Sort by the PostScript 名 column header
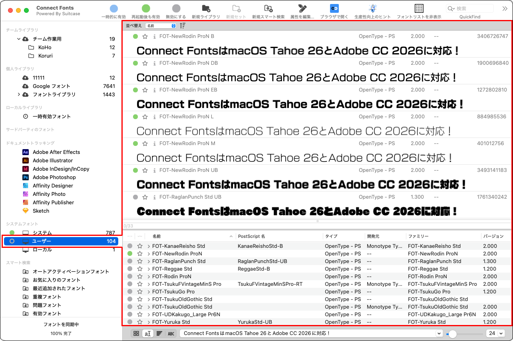Screen dimensions: 513x341 [x=279, y=237]
